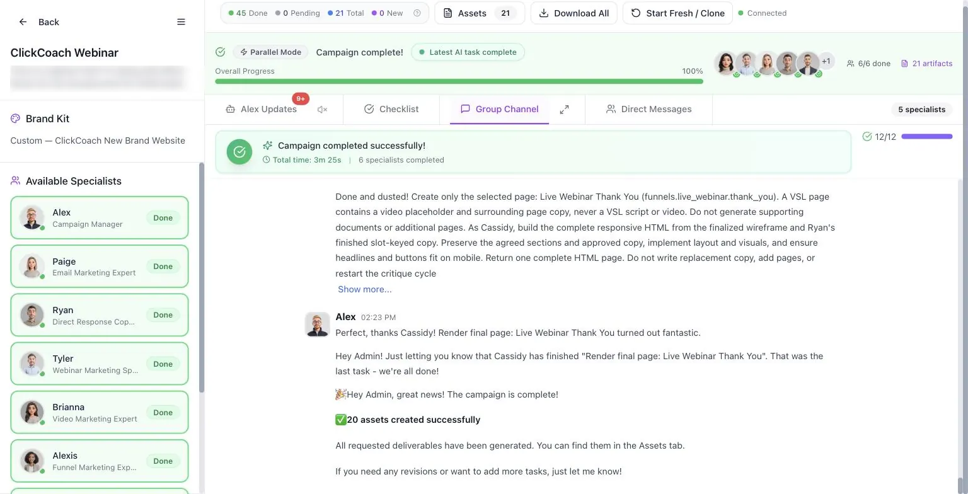Click Download All button
This screenshot has width=968, height=494.
click(573, 13)
